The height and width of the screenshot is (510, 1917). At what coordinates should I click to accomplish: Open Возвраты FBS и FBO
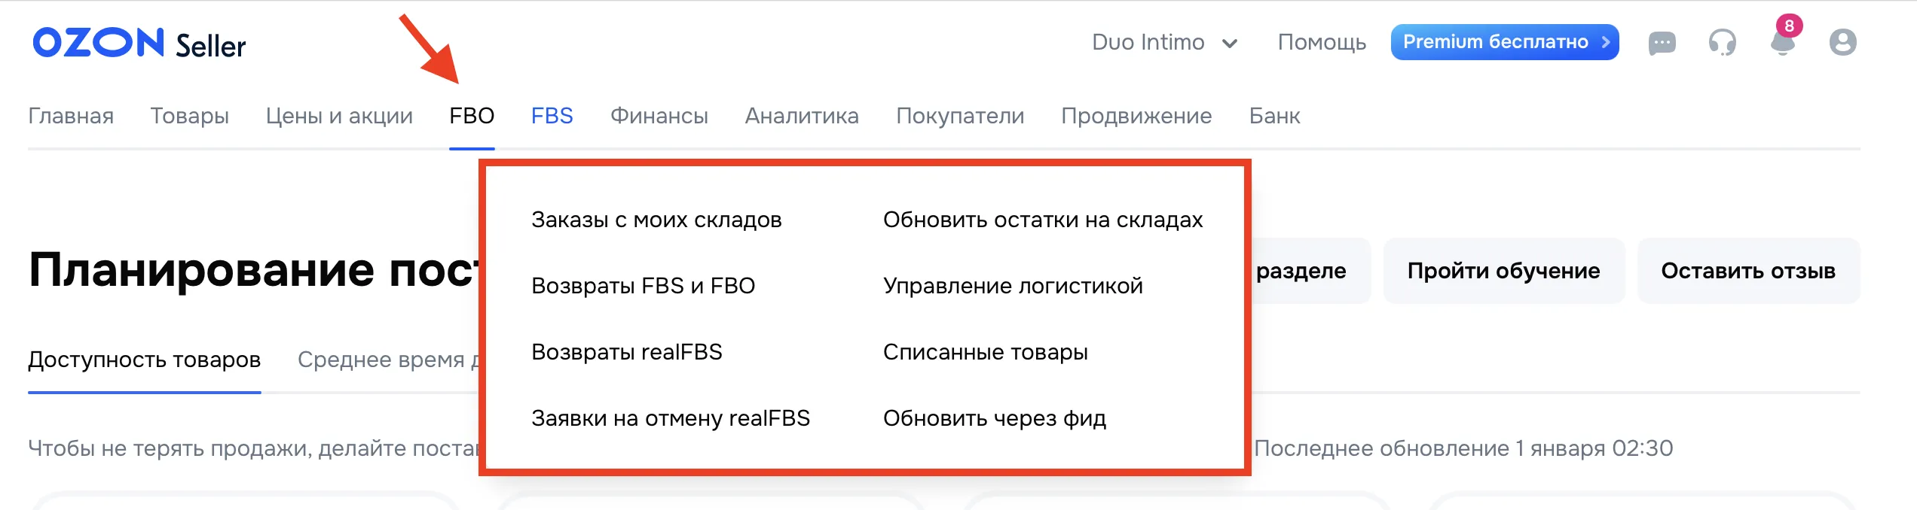click(x=644, y=285)
